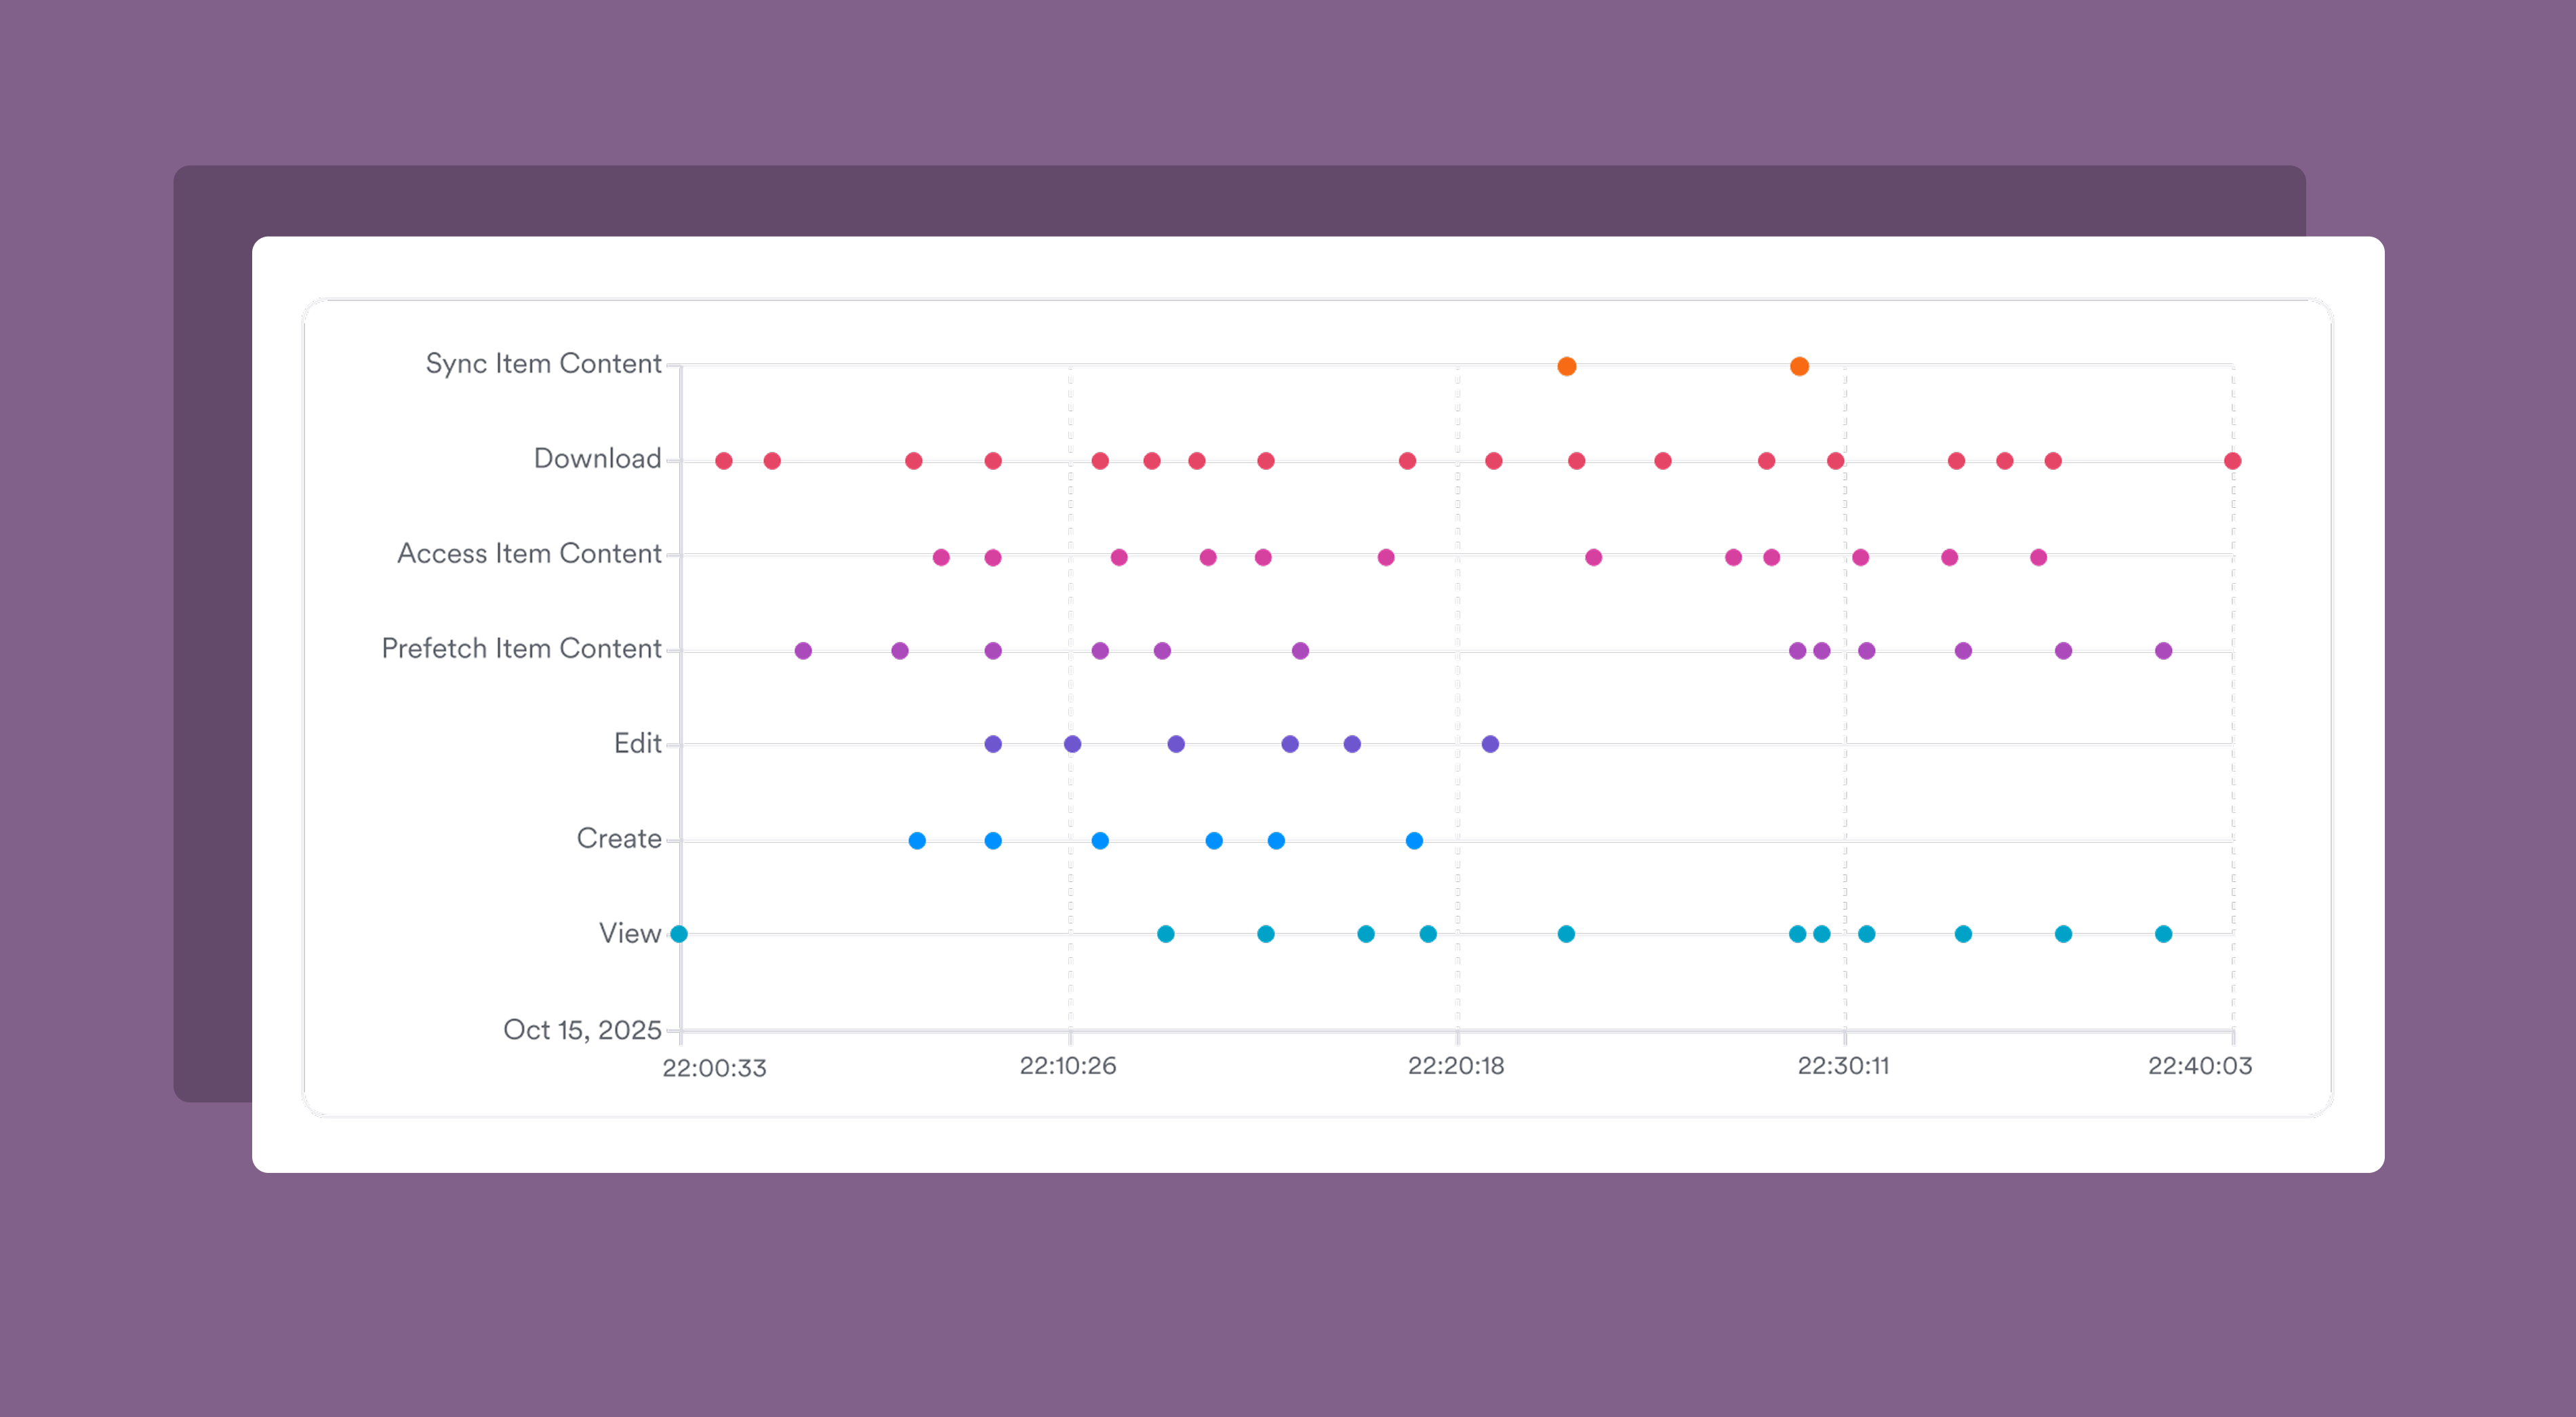Click the first purple Edit row dot

[x=992, y=744]
